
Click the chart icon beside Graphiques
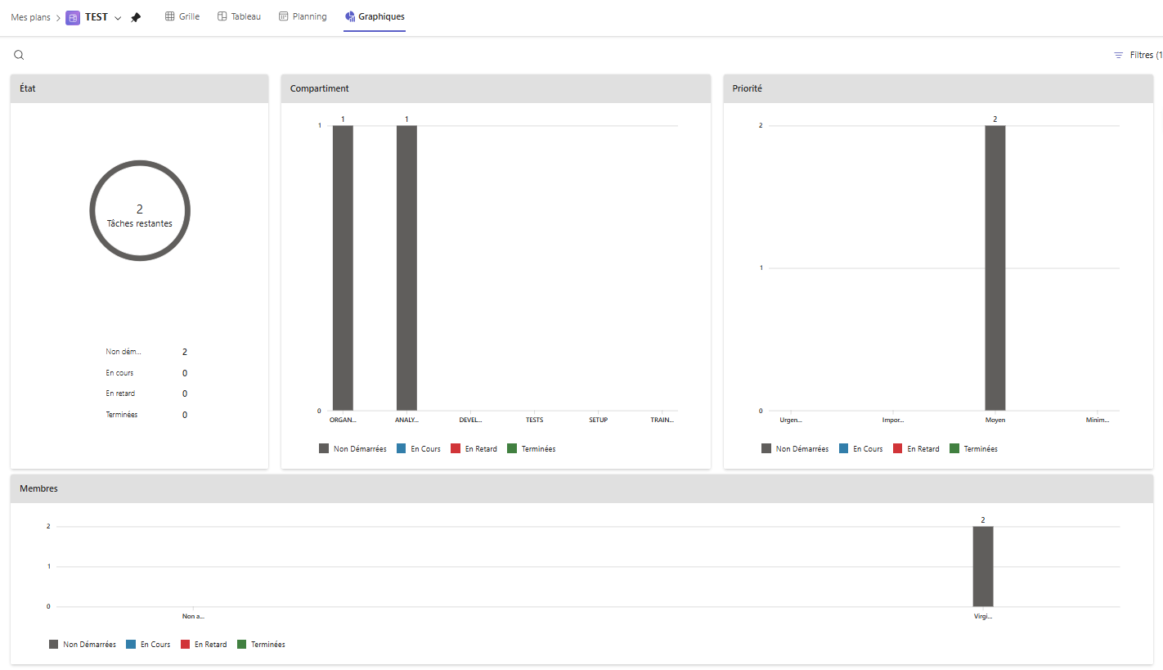click(x=350, y=16)
